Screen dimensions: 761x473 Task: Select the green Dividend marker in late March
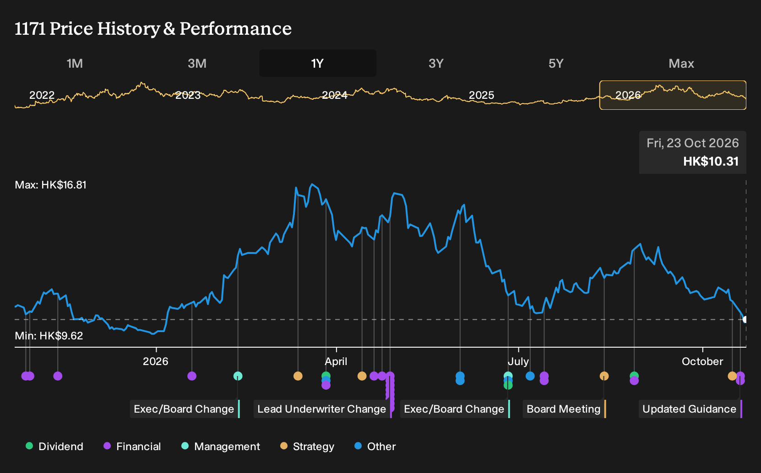[x=326, y=376]
